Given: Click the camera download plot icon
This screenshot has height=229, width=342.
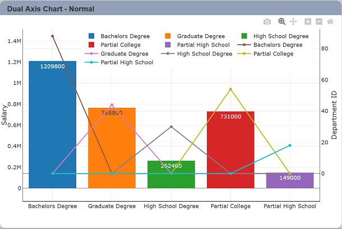Looking at the screenshot, I should (x=267, y=22).
